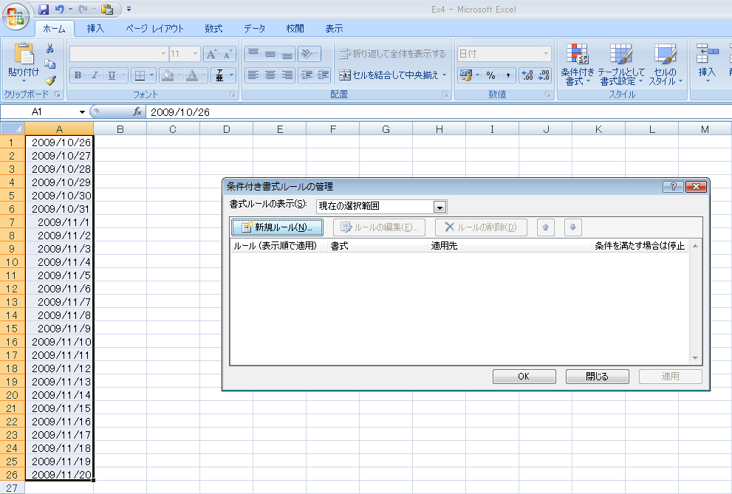The height and width of the screenshot is (494, 732).
Task: Move rule down with the arrow button
Action: (x=574, y=227)
